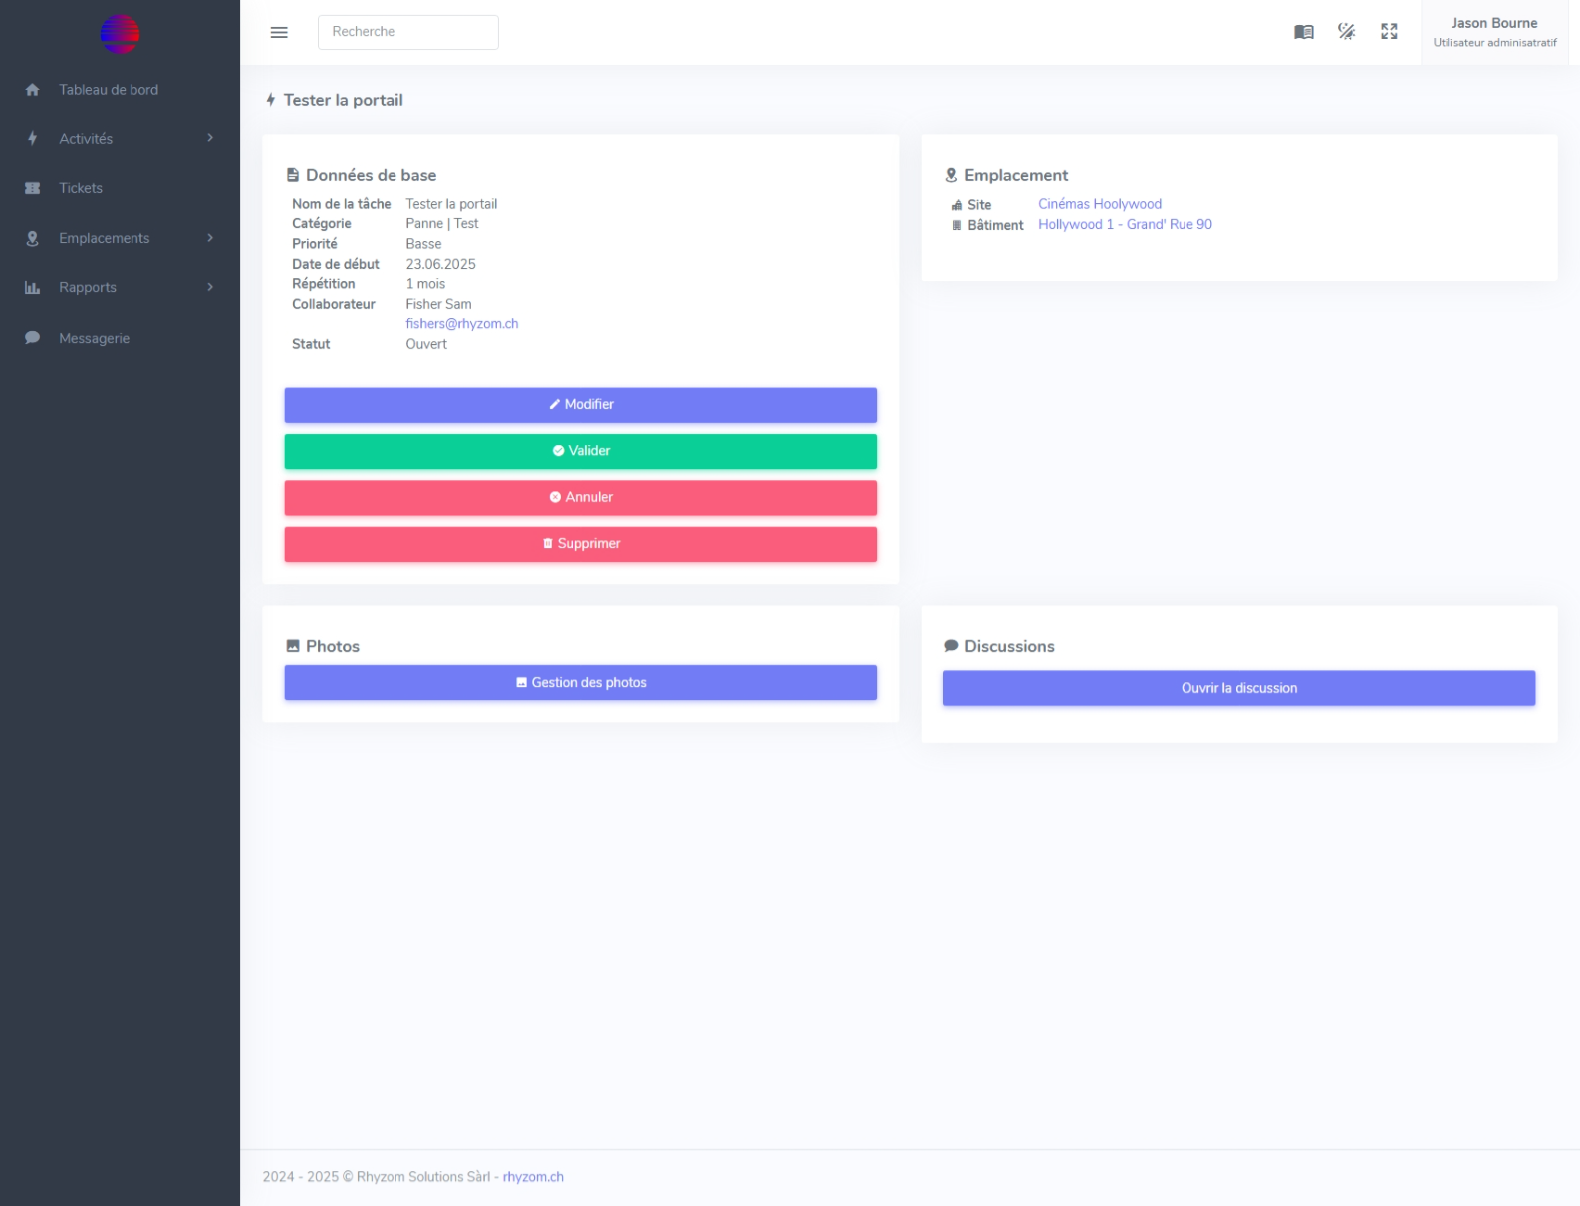Click the Tickets icon in sidebar
The height and width of the screenshot is (1206, 1580).
(32, 188)
